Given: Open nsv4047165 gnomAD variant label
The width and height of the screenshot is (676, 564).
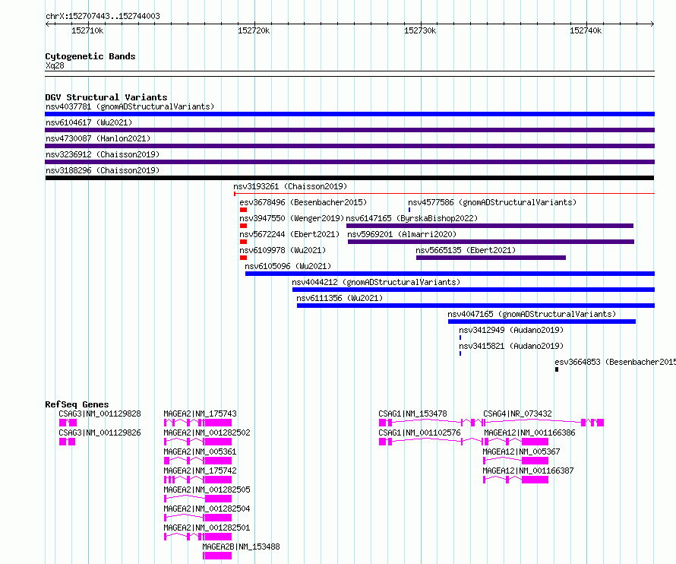Looking at the screenshot, I should tap(532, 314).
